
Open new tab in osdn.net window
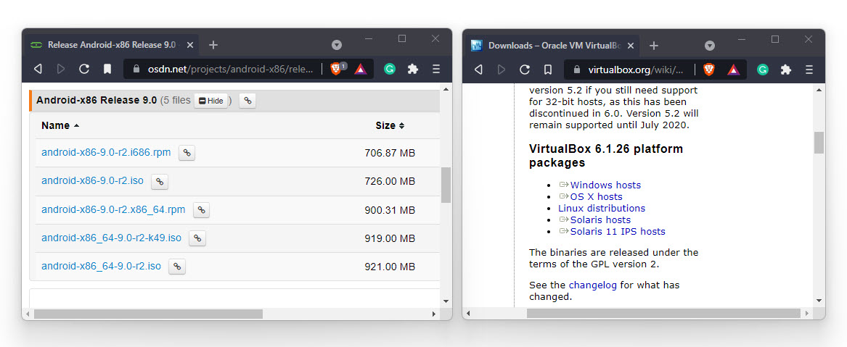[x=213, y=45]
